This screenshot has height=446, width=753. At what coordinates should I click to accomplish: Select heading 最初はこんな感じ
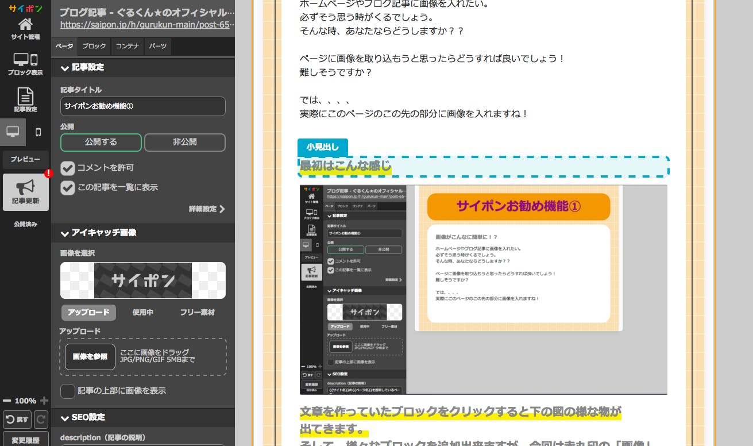[345, 166]
